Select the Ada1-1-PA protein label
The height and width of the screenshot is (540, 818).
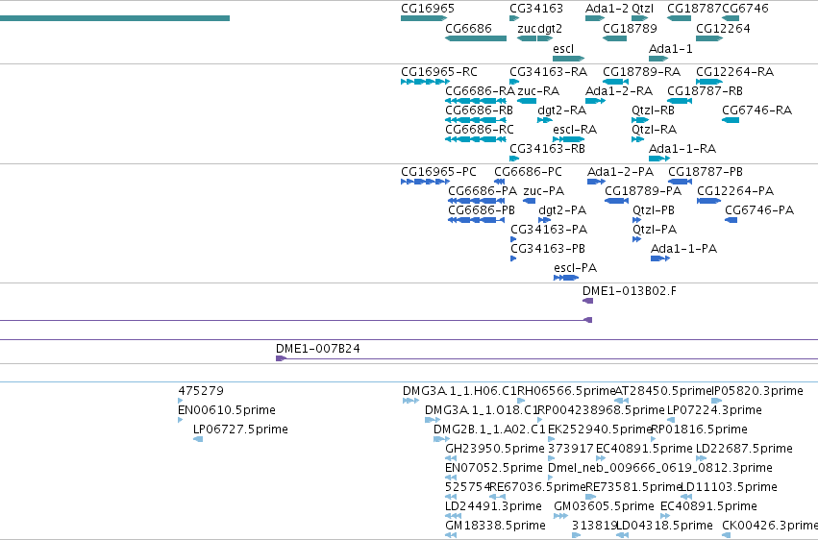(684, 249)
